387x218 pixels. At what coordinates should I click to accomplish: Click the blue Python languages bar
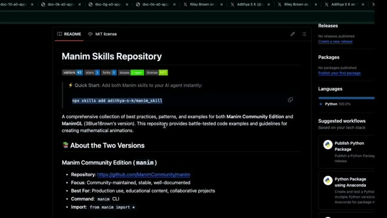point(346,98)
